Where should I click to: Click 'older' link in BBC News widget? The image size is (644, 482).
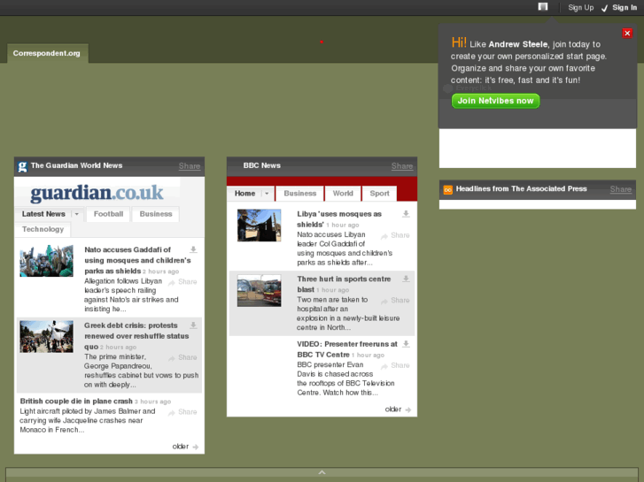pos(393,409)
